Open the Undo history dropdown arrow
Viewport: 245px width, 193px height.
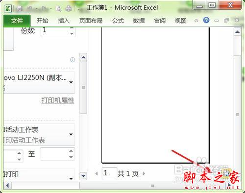[x=37, y=8]
